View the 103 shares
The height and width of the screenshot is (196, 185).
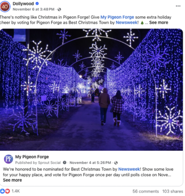click(173, 191)
